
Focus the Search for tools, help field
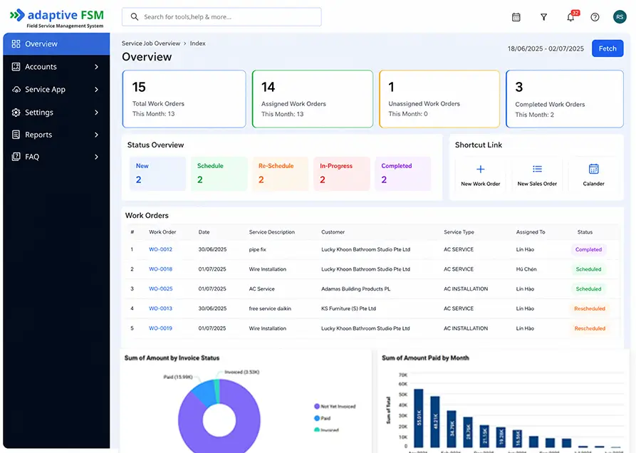click(221, 16)
